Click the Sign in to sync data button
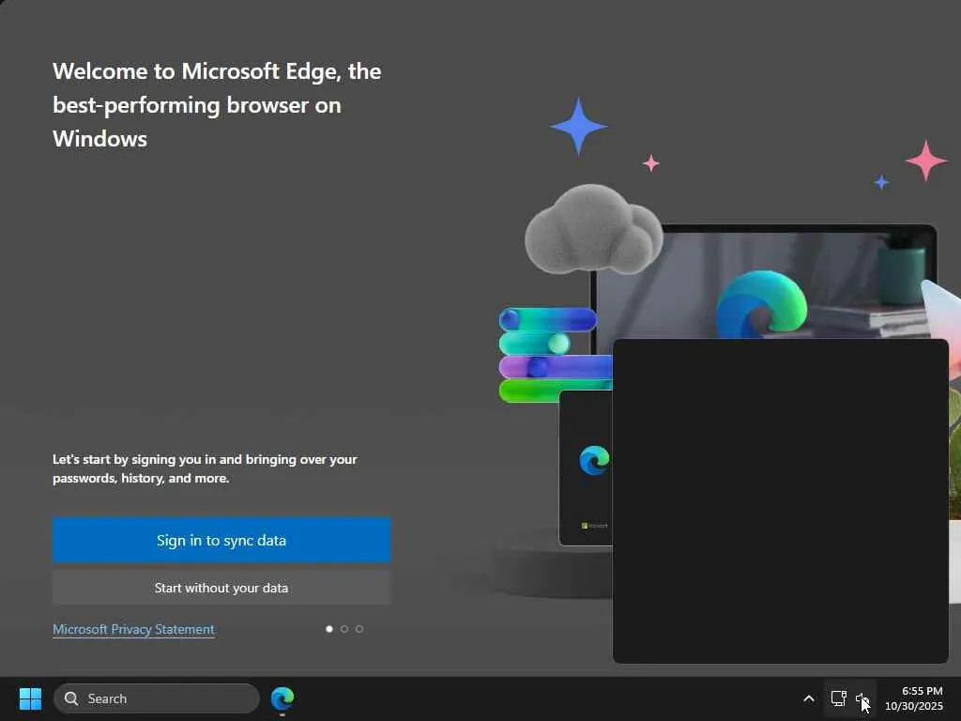The width and height of the screenshot is (961, 721). click(x=221, y=540)
